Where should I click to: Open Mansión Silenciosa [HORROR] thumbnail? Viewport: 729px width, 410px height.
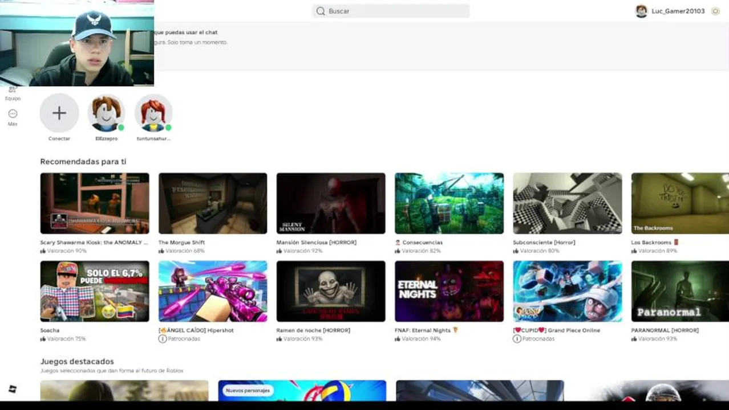(331, 203)
